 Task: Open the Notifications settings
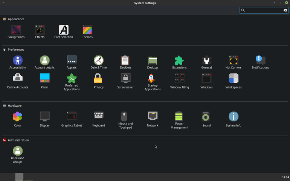click(260, 62)
